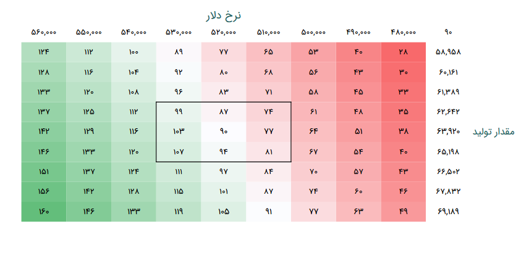Pick the cell with value ۴۹
The height and width of the screenshot is (253, 529).
(x=404, y=212)
